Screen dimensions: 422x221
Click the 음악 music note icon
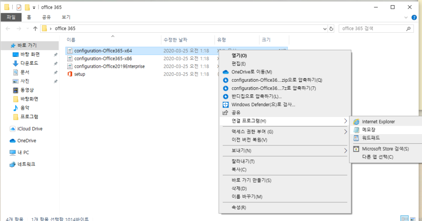[16, 108]
